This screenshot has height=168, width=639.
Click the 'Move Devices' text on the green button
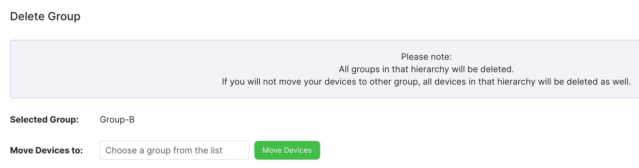click(287, 150)
